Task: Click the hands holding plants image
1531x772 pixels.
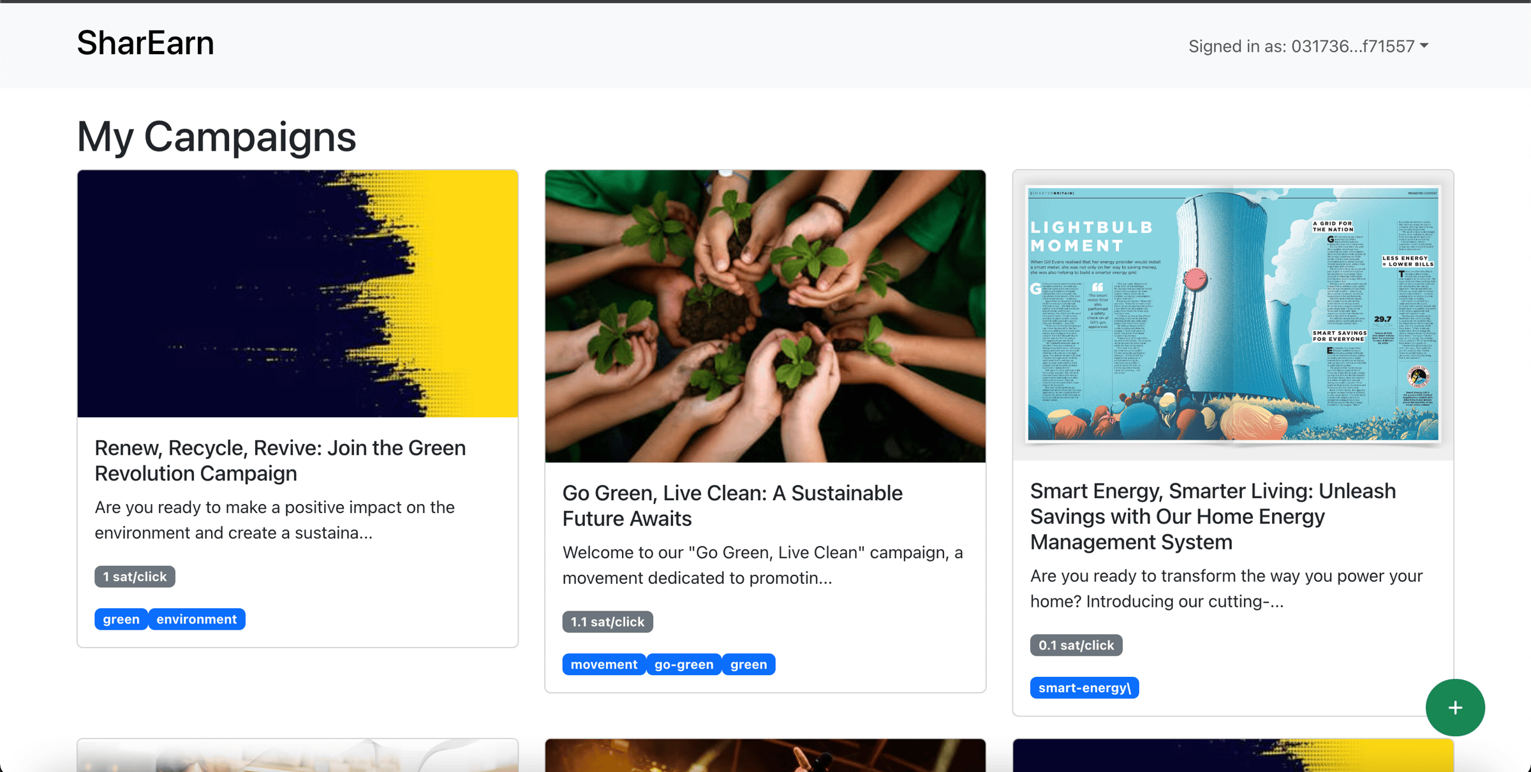Action: coord(765,316)
